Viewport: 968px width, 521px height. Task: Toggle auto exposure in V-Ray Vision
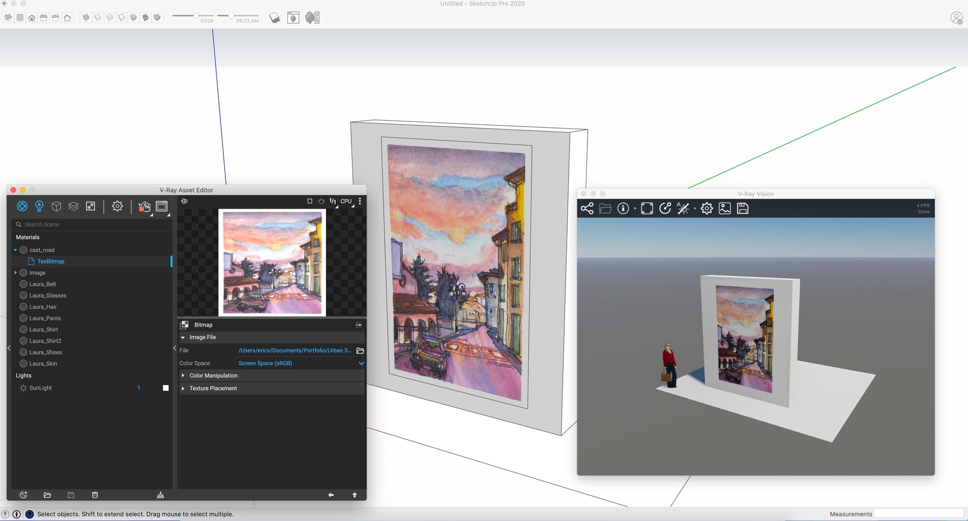(683, 209)
